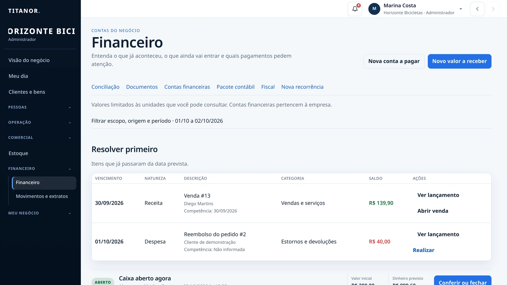Open the user account dropdown chevron
Screen dimensions: 507x285
tap(461, 9)
